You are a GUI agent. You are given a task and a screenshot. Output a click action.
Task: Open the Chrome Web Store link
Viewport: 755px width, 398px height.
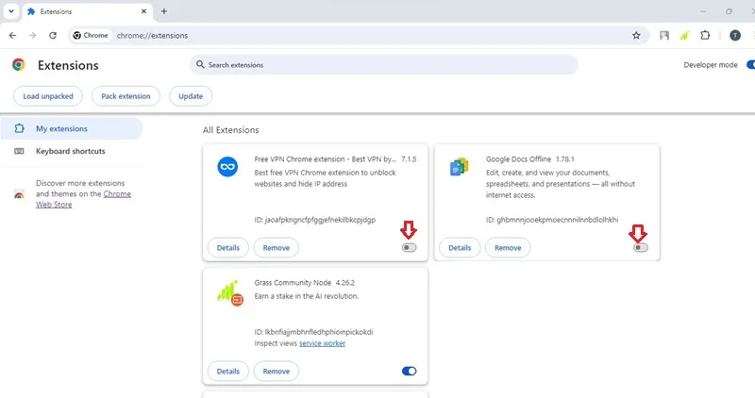pos(83,199)
